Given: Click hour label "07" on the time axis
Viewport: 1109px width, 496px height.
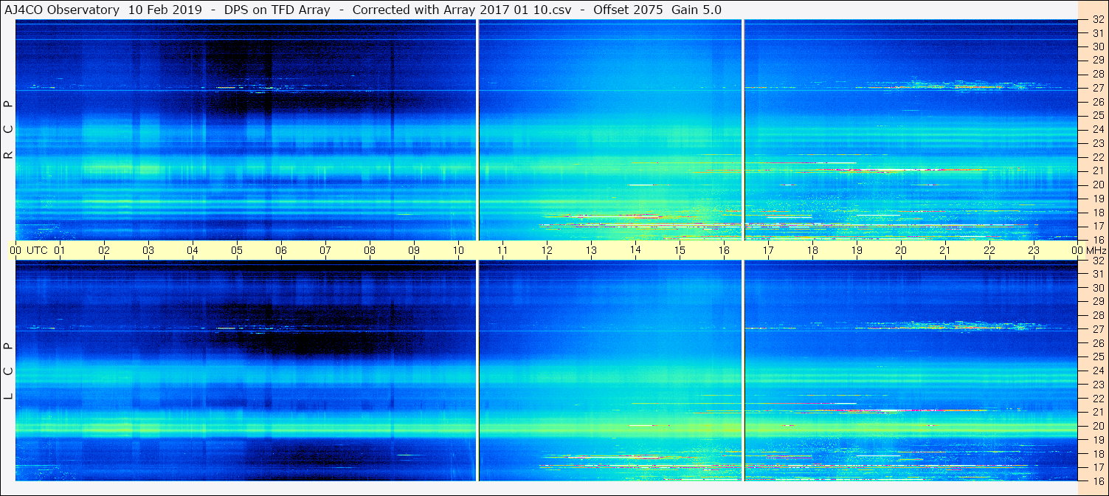Looking at the screenshot, I should coord(325,250).
